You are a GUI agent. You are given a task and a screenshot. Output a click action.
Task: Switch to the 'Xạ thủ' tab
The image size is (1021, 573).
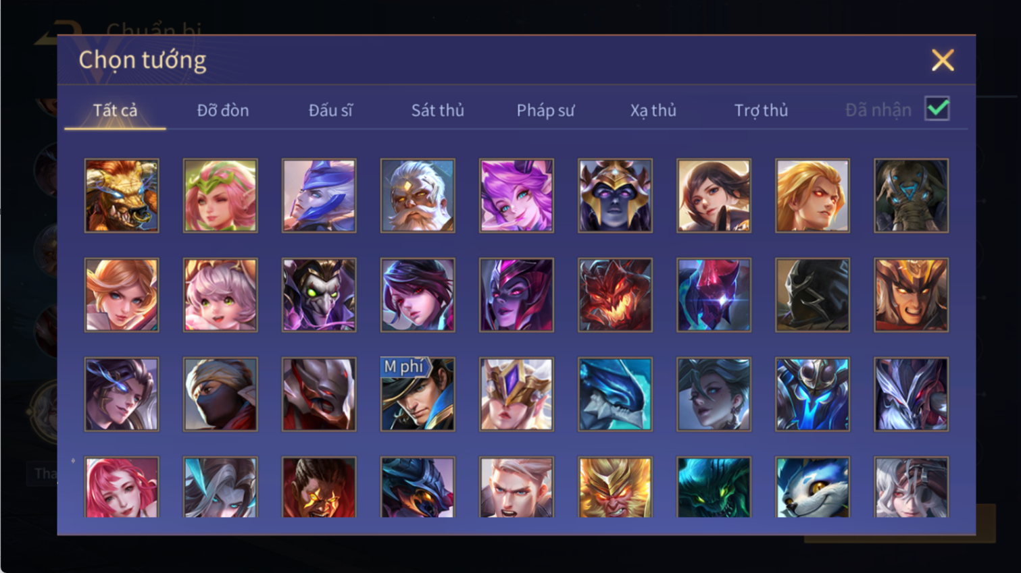[653, 110]
